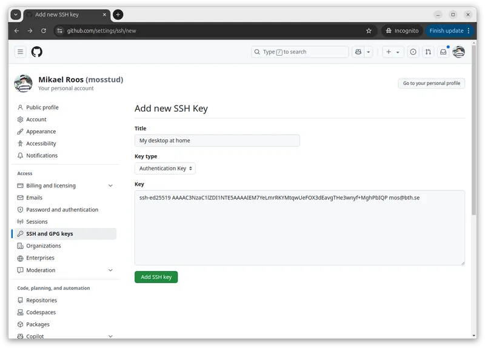Open the create new plus dropdown
The image size is (485, 348).
tap(393, 52)
